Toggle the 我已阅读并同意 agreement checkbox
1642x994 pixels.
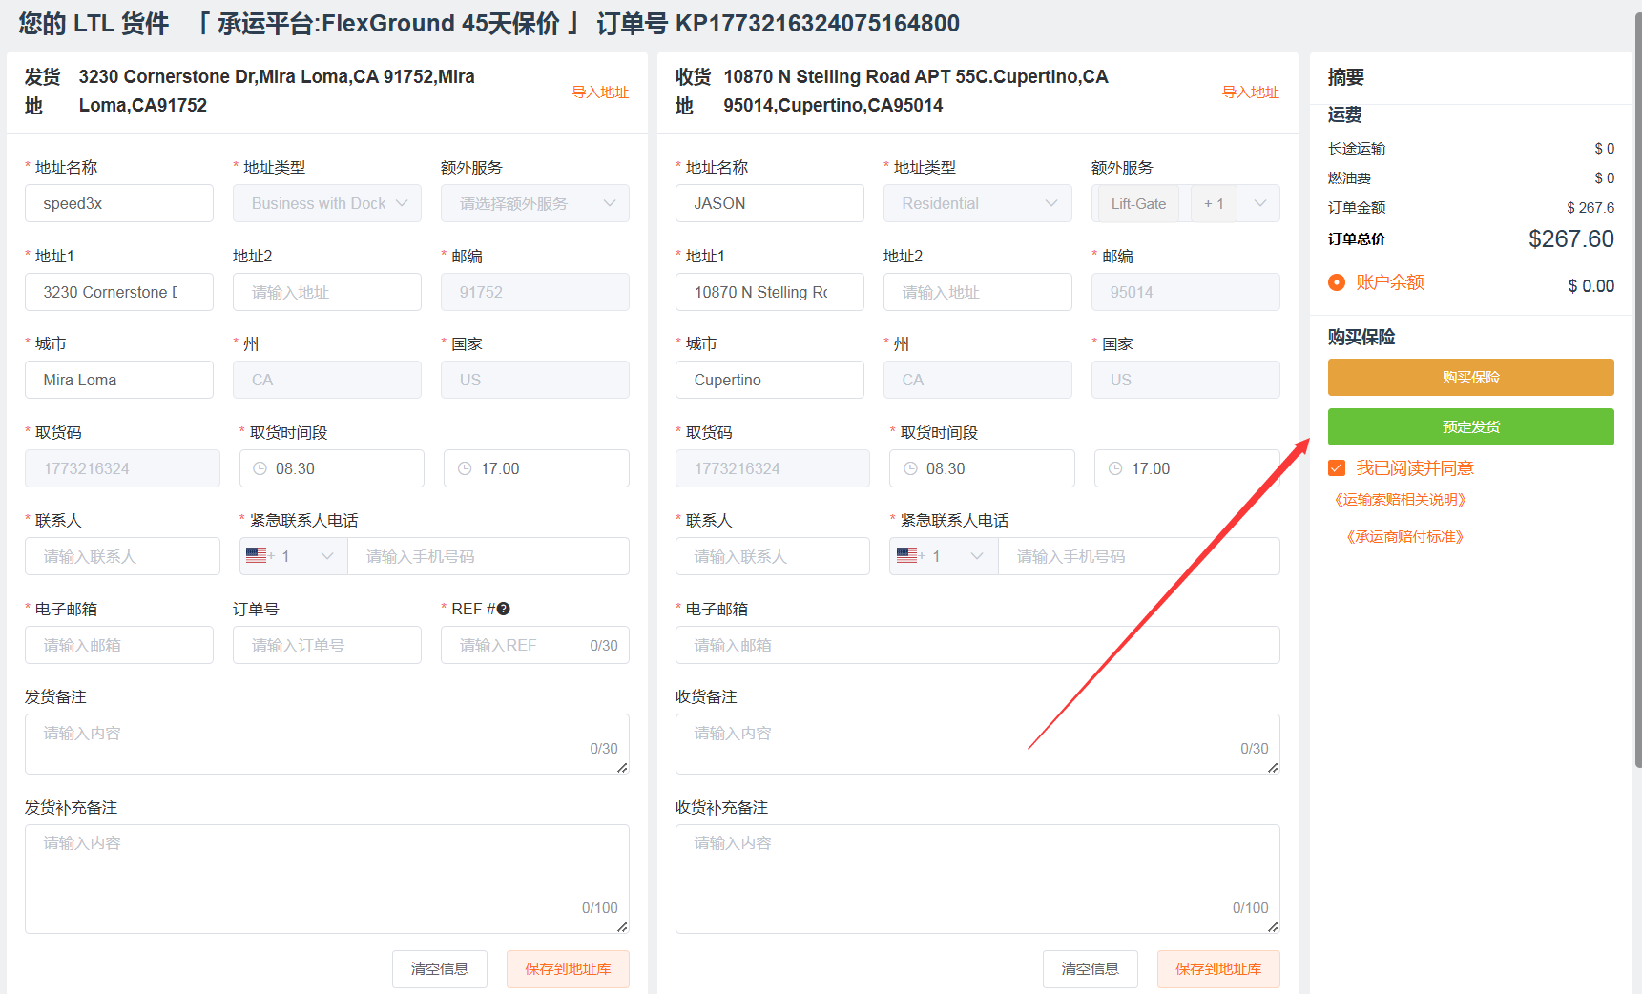(1337, 468)
